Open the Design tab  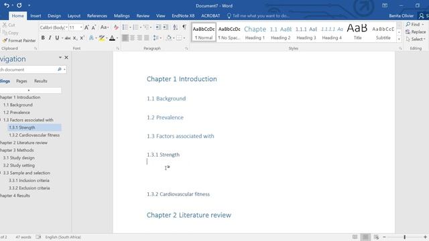pos(54,16)
